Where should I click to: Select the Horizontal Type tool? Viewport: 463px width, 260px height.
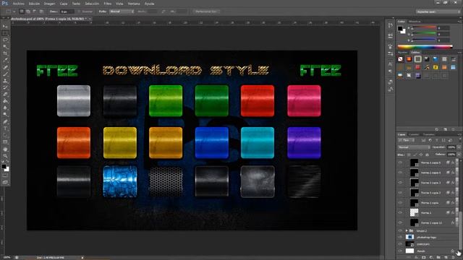5,129
